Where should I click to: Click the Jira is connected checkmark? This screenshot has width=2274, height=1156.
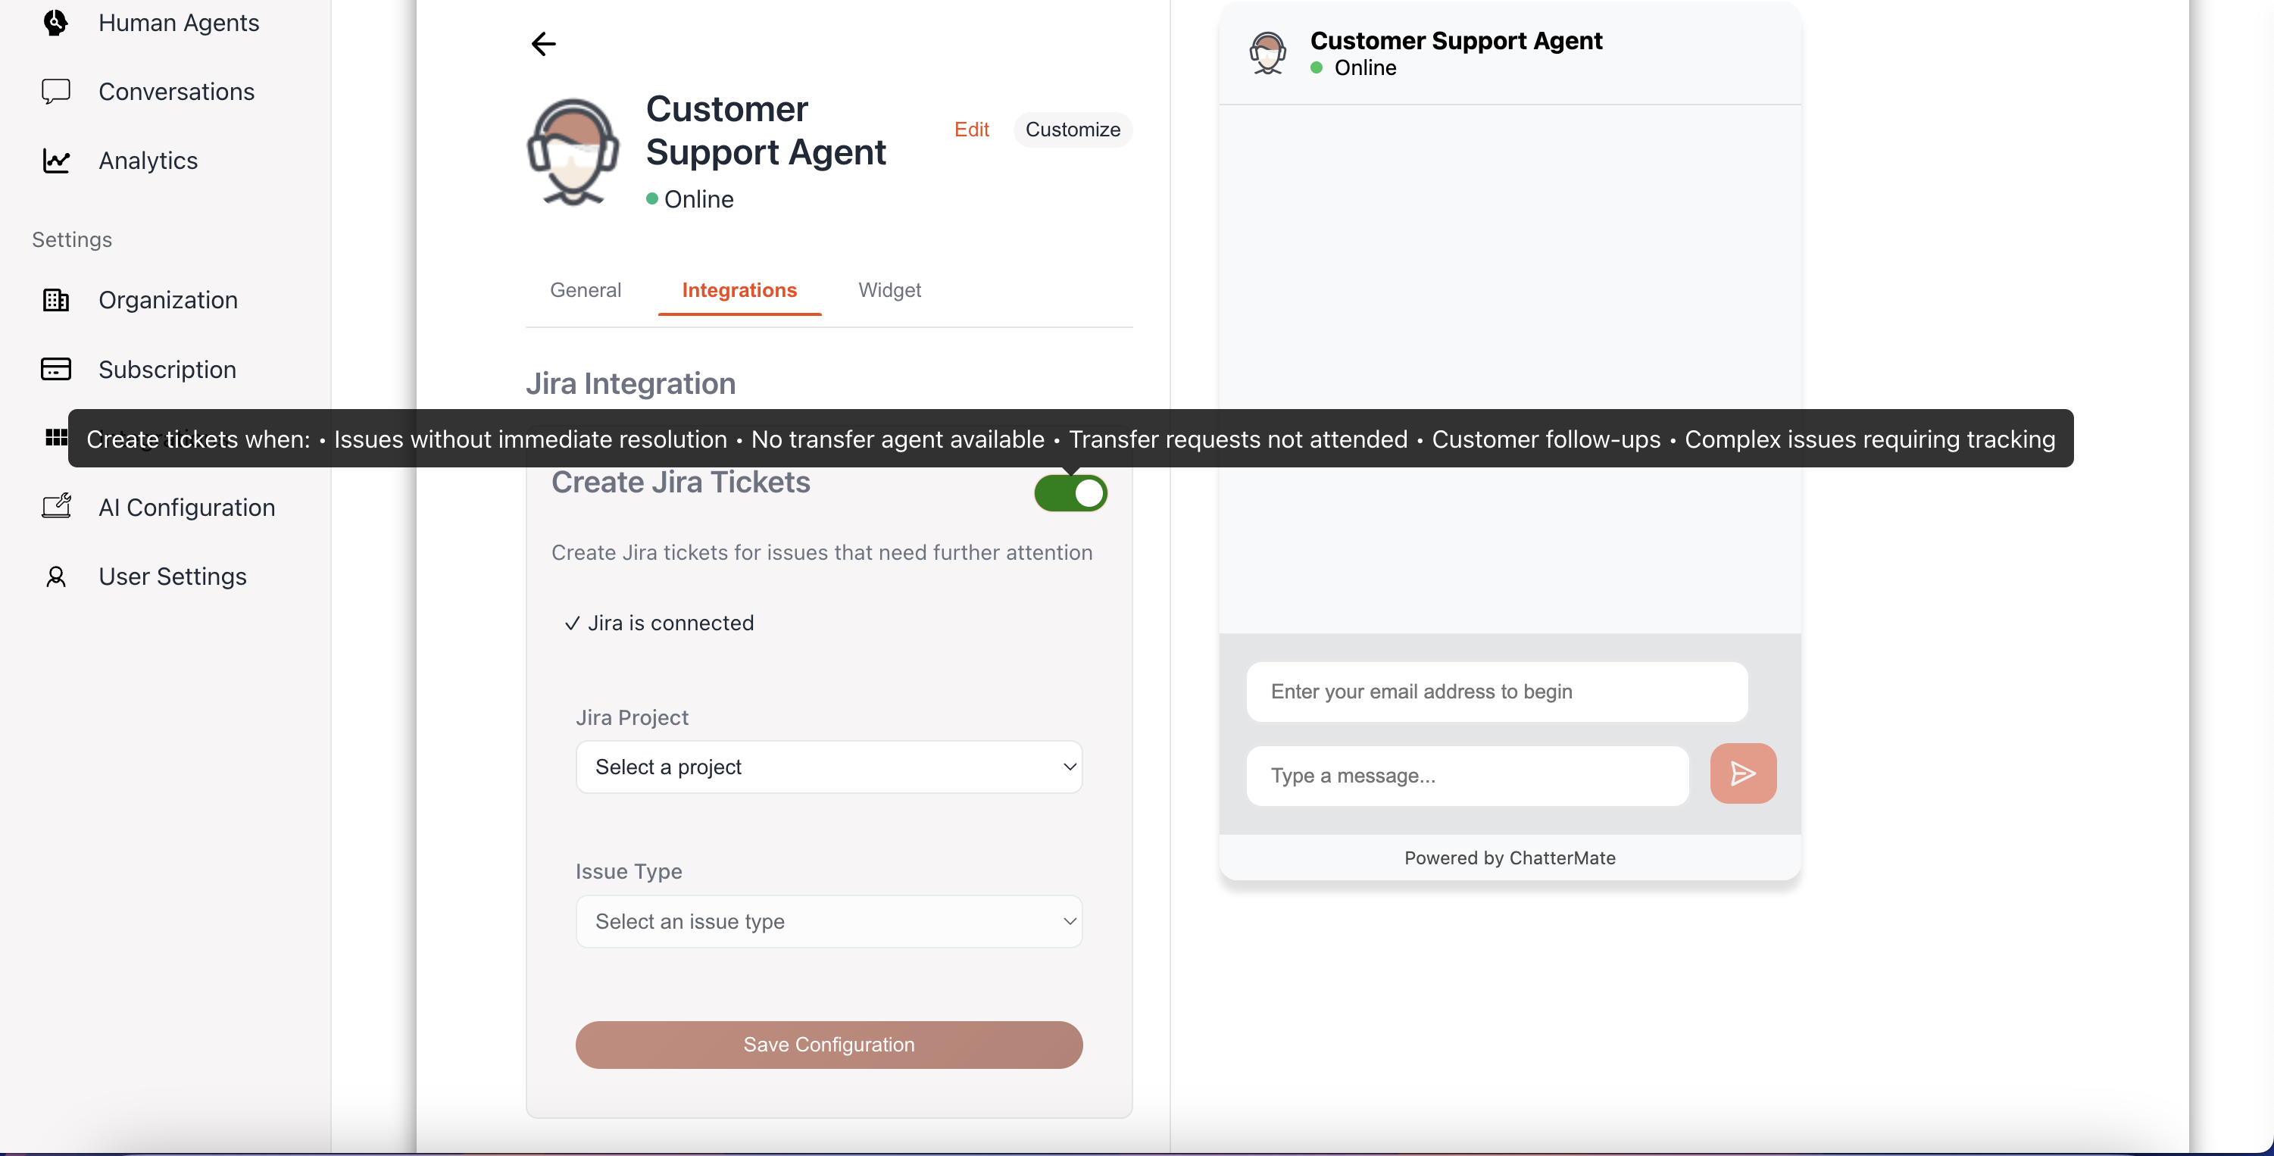coord(572,623)
